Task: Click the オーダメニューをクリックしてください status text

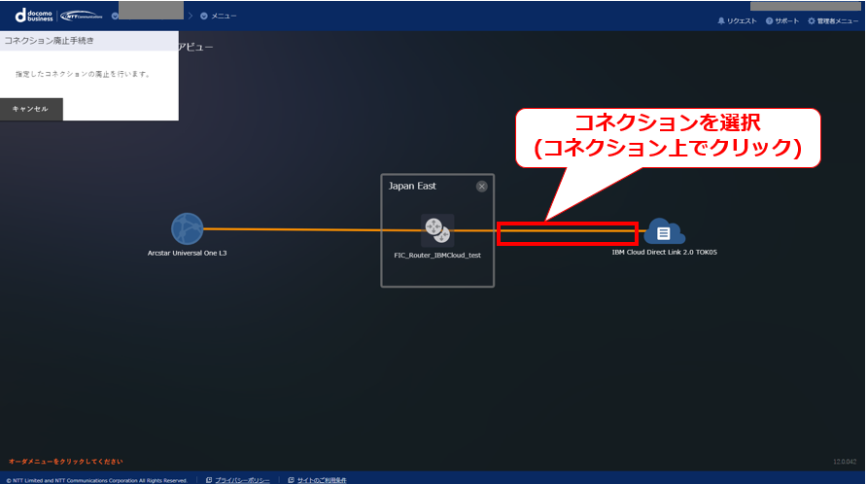Action: click(66, 462)
